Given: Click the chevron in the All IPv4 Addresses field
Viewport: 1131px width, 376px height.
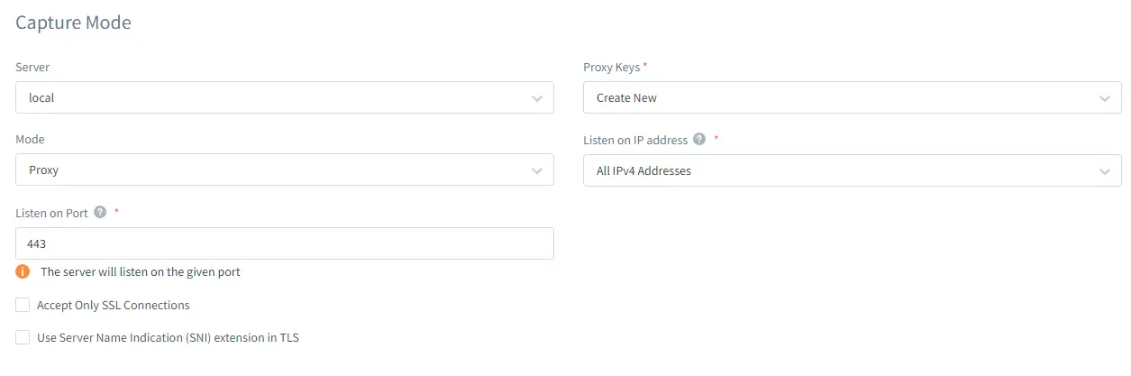Looking at the screenshot, I should click(x=1105, y=170).
